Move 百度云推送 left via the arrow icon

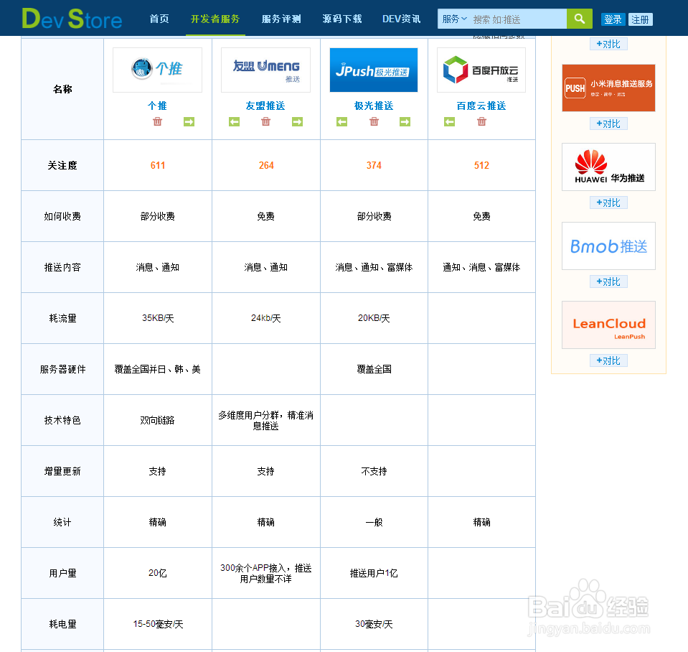448,122
